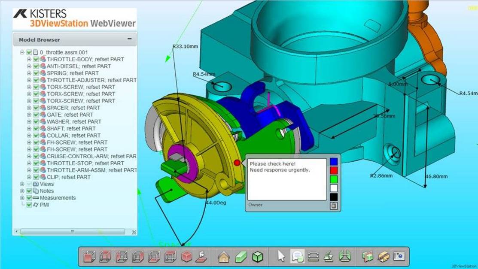Click the part icon beside THROTTLE-BODY
This screenshot has width=478, height=269.
43,59
